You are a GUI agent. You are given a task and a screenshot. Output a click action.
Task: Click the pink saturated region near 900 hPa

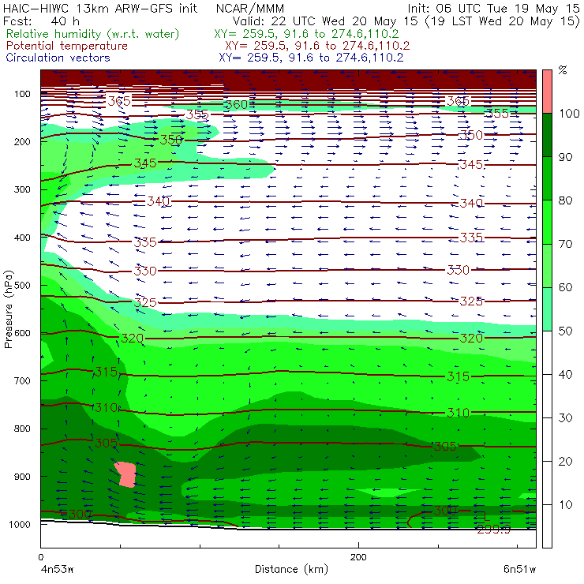(x=126, y=474)
